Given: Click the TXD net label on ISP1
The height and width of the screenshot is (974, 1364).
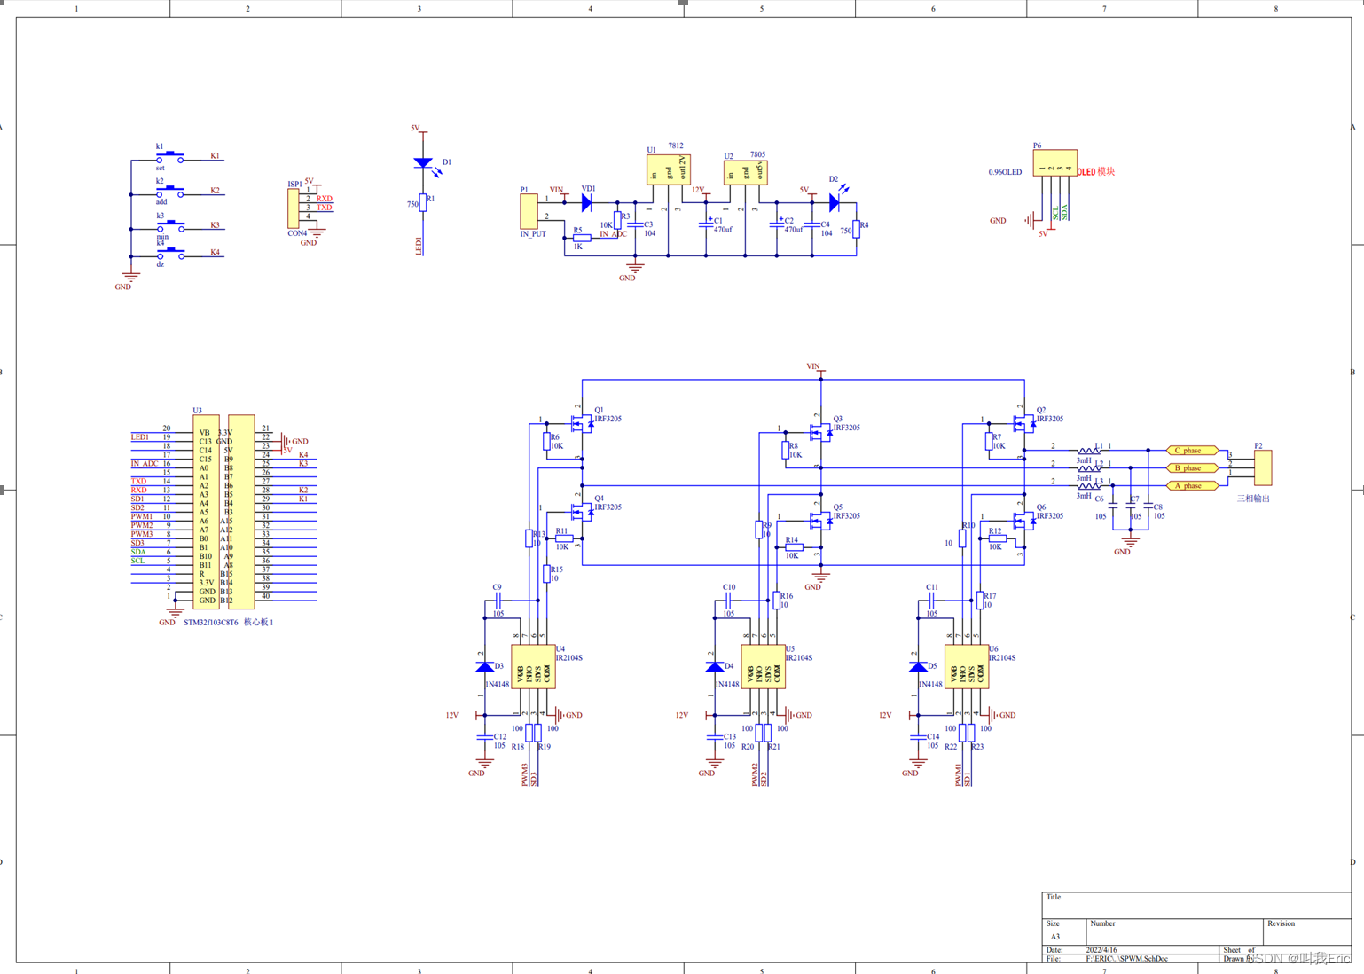Looking at the screenshot, I should 325,208.
